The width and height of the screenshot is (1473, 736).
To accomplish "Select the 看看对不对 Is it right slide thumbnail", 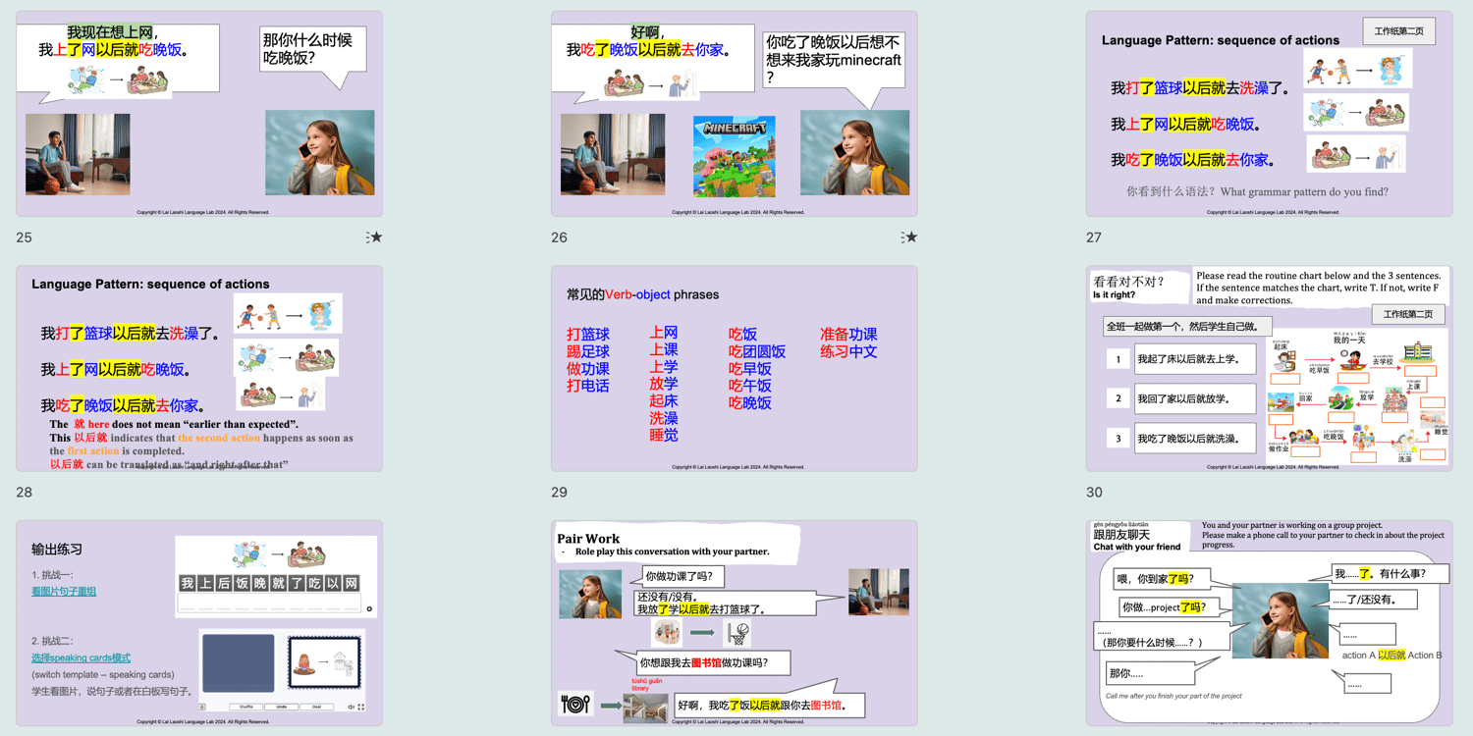I will tap(1270, 369).
